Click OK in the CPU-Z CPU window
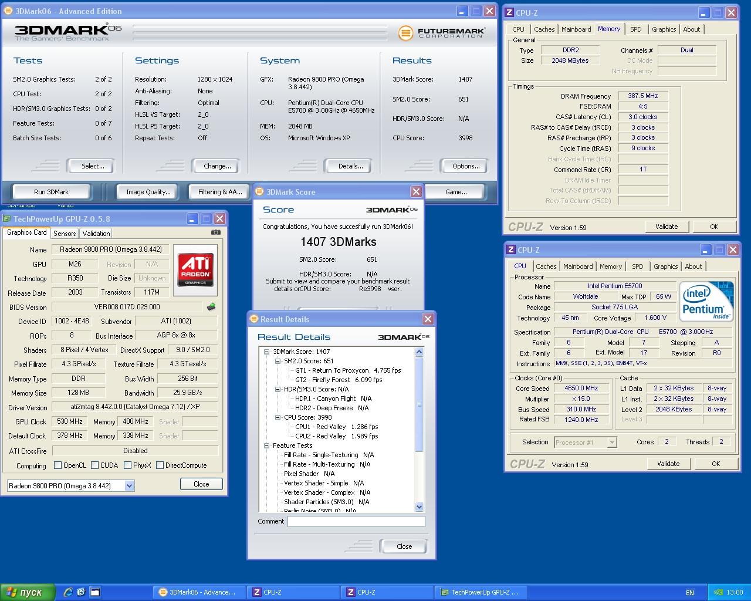The height and width of the screenshot is (601, 751). point(716,464)
